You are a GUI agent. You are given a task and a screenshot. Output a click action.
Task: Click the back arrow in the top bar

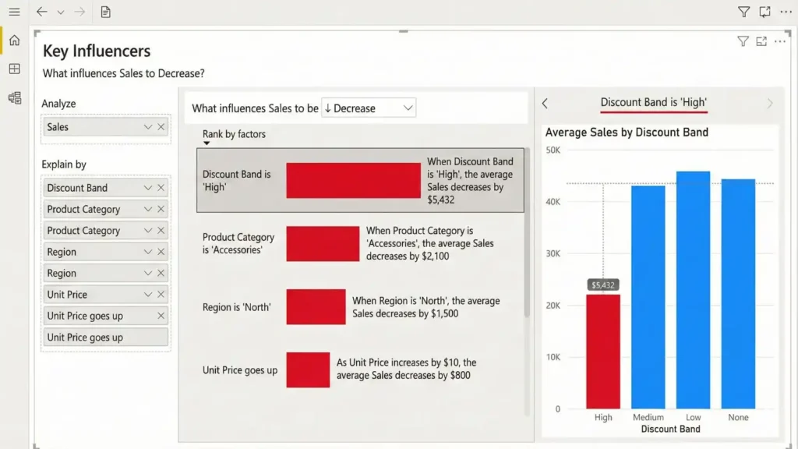tap(41, 12)
